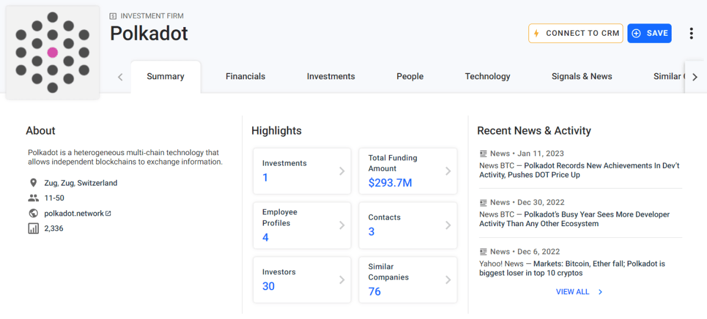Click the 2,336 rank value
Screen dimensions: 707x319
pyautogui.click(x=54, y=229)
